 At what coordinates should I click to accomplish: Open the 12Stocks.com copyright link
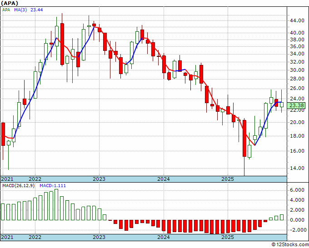point(290,245)
